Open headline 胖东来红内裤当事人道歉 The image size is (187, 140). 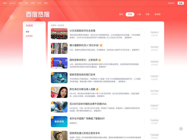point(82,89)
